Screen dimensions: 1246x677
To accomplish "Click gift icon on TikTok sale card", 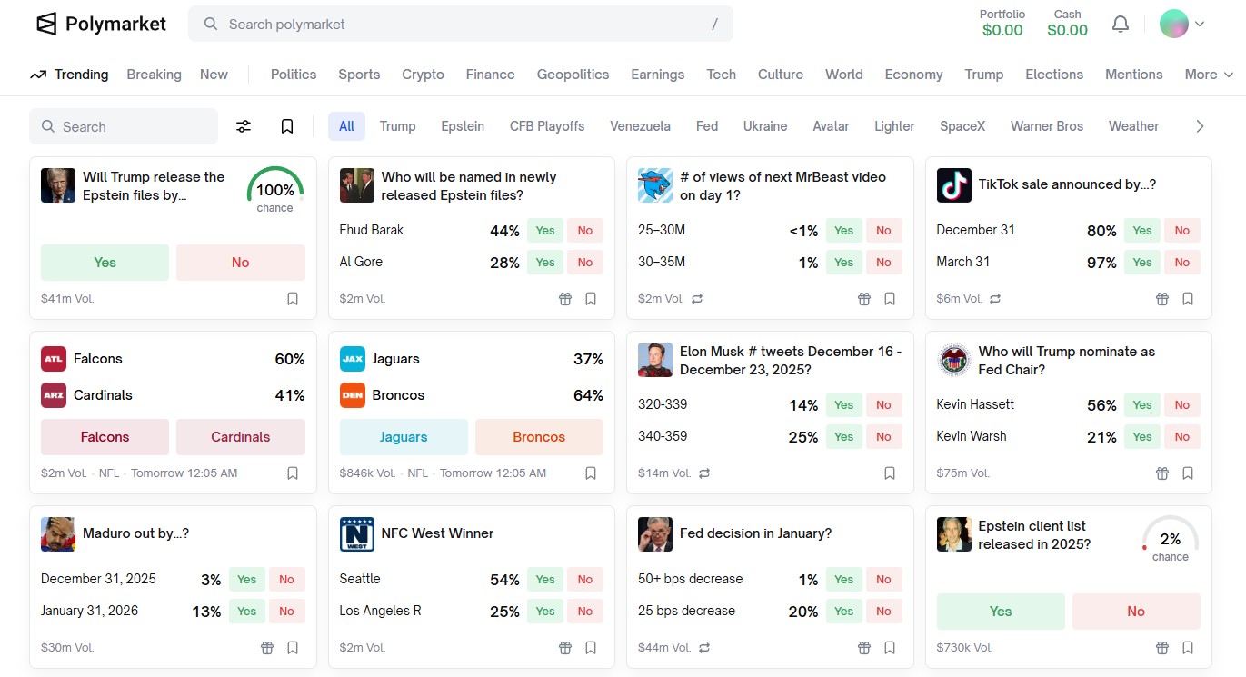I will click(x=1162, y=299).
